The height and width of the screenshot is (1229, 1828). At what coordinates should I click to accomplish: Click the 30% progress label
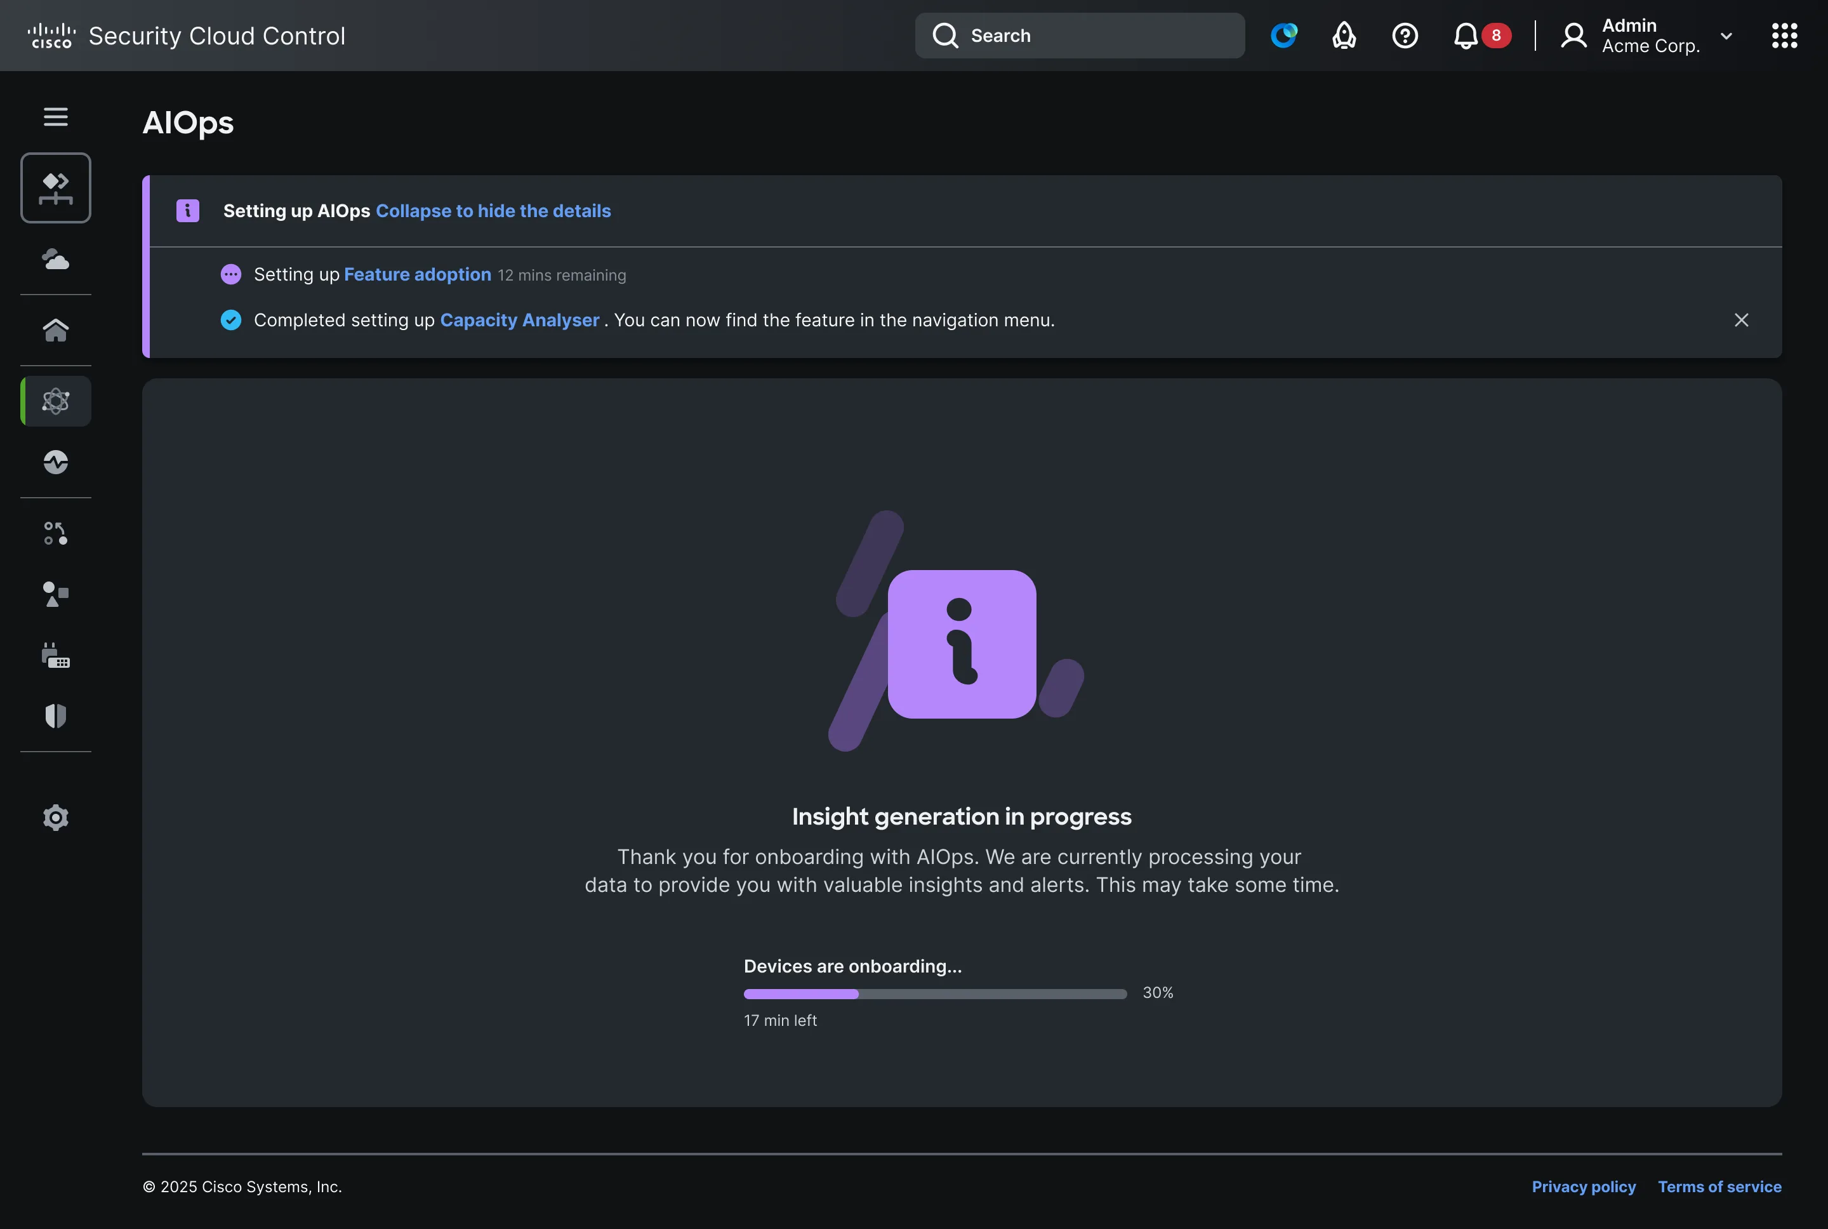click(x=1158, y=993)
